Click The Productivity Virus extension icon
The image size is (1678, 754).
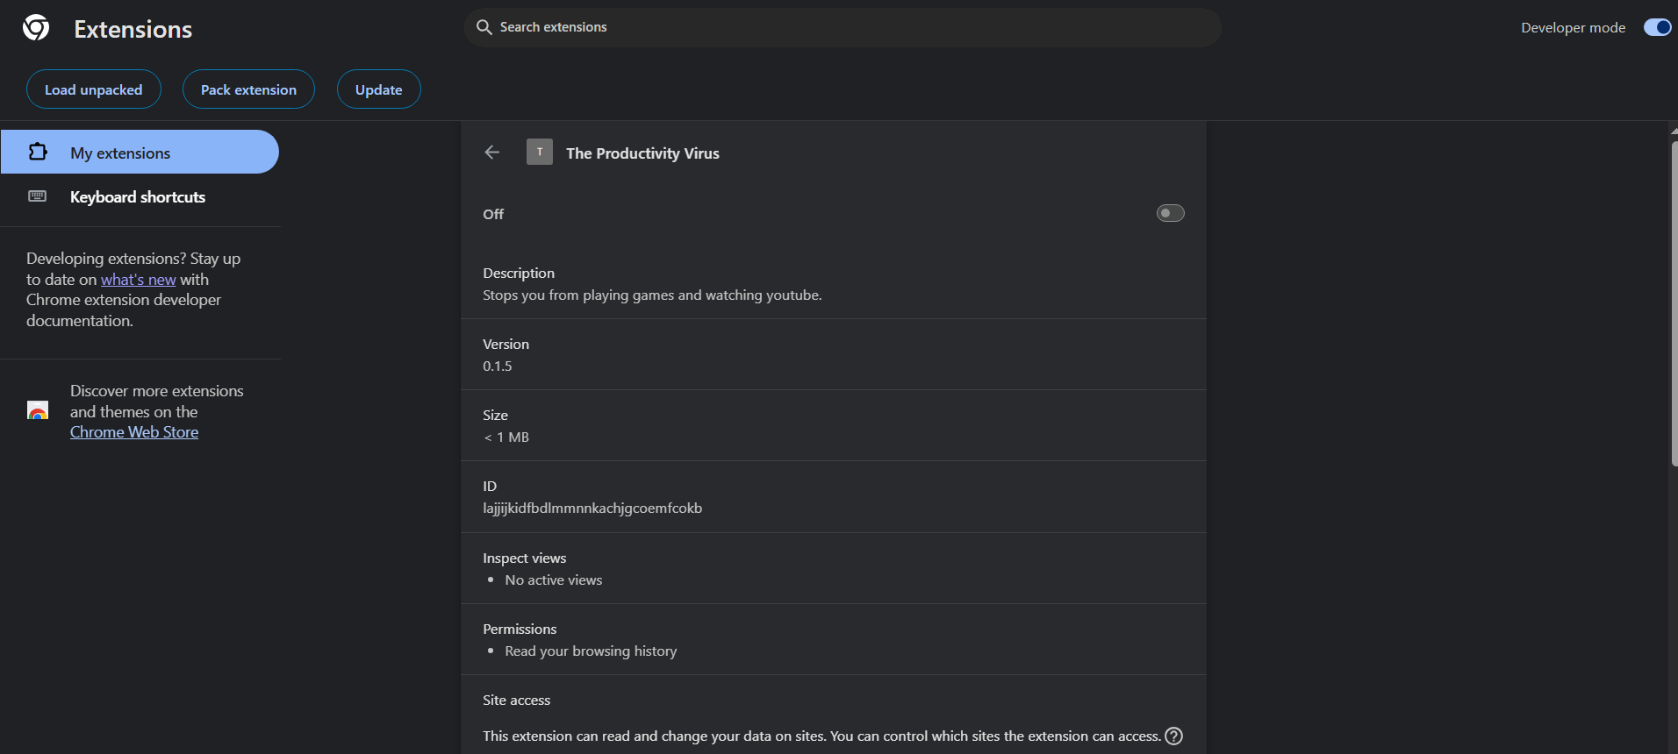coord(539,152)
